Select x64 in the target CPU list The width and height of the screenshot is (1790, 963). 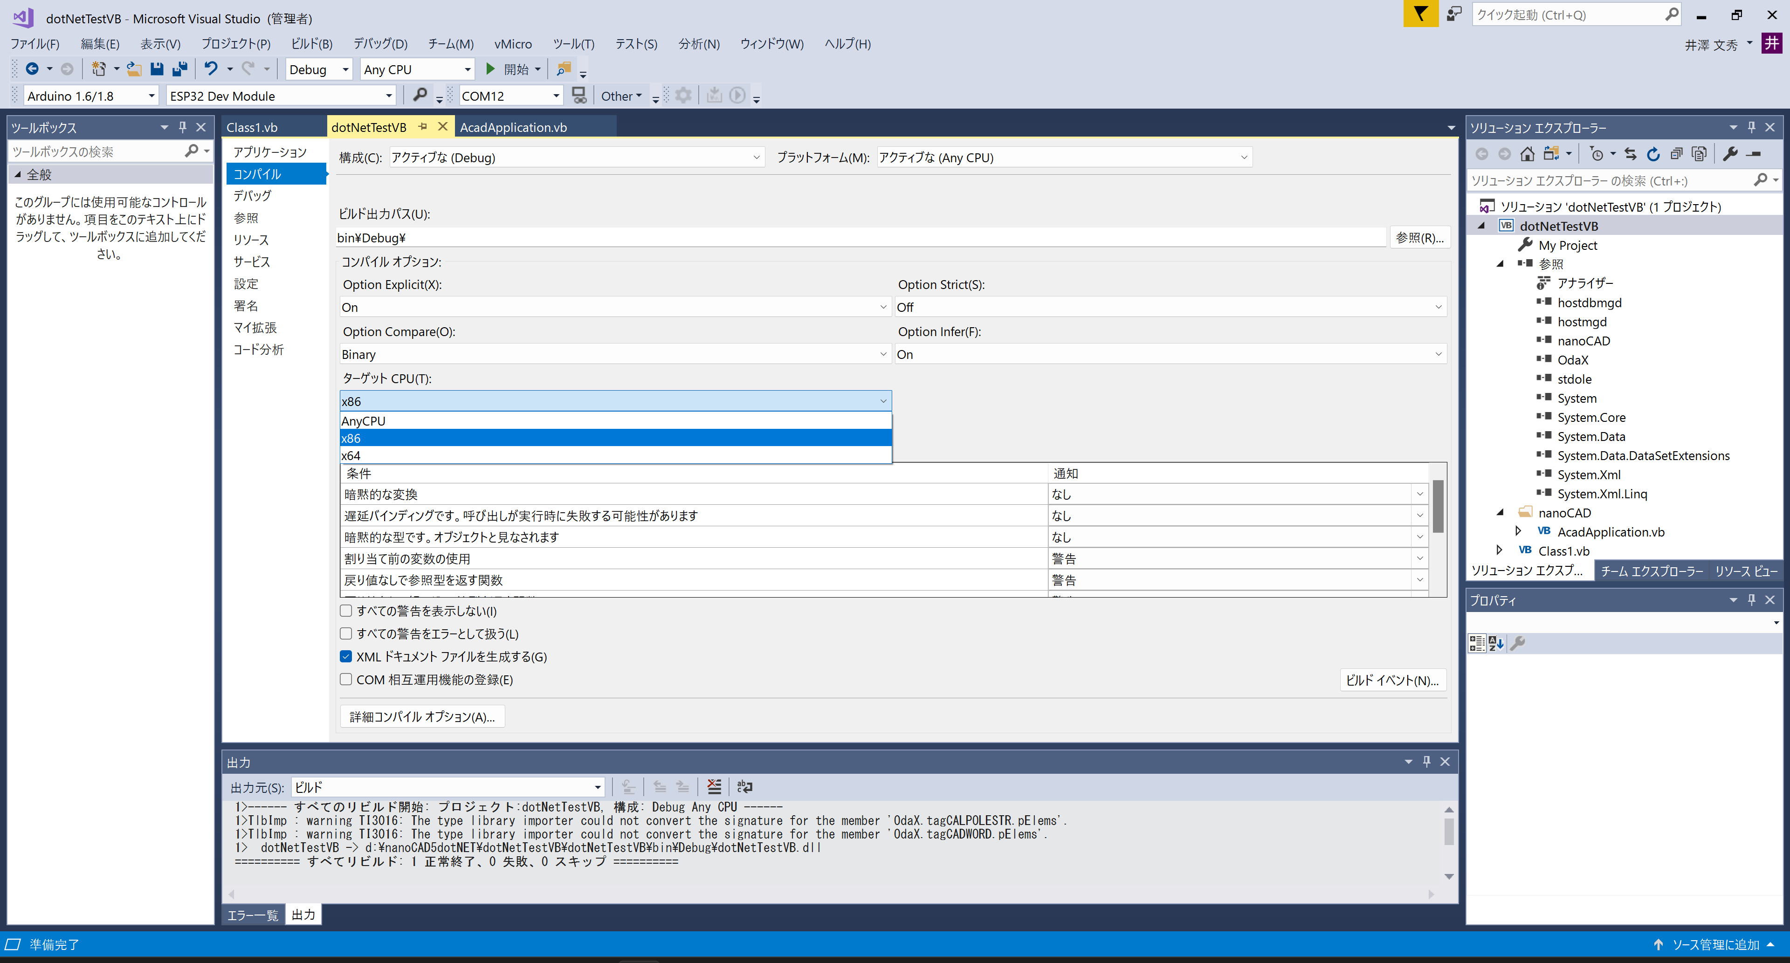(616, 456)
